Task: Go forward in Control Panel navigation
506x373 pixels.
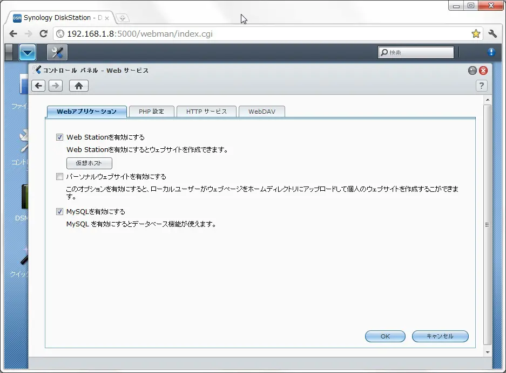Action: coord(56,86)
